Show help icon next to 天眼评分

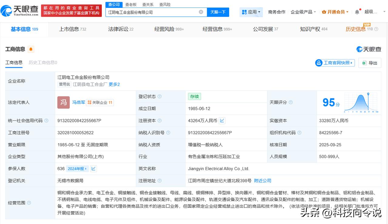coord(291,102)
